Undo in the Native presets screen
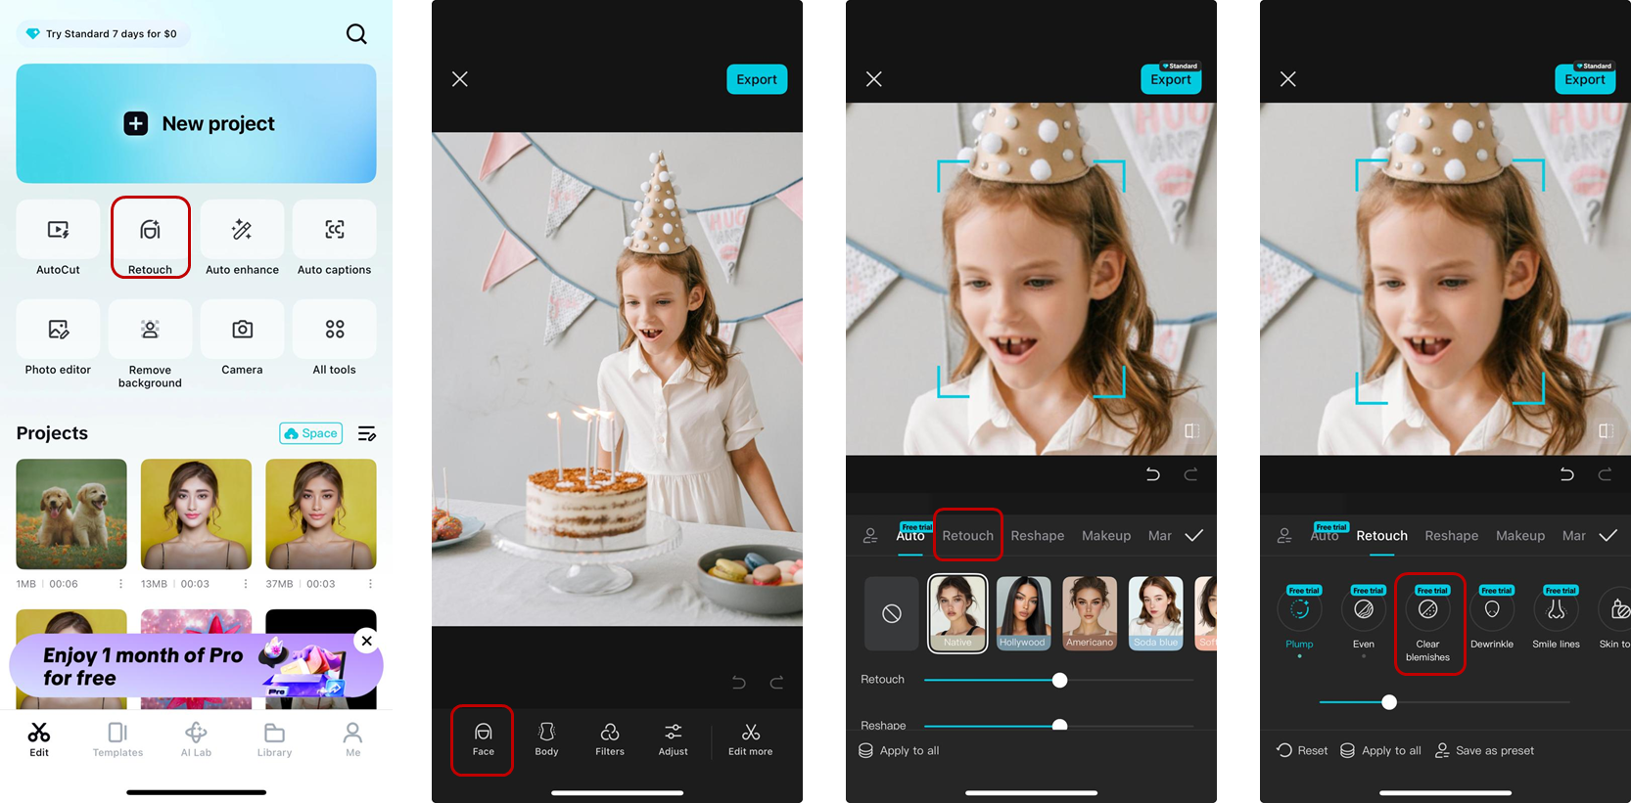 [1153, 474]
